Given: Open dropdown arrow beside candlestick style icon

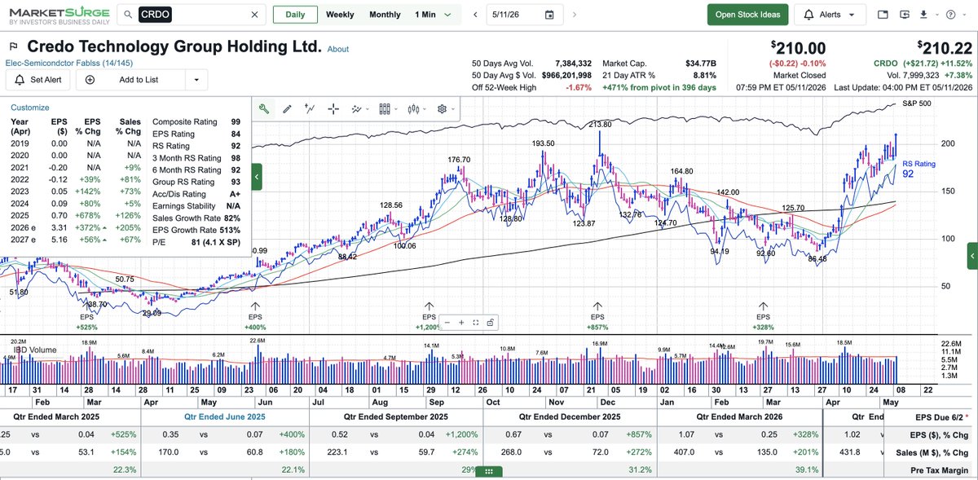Looking at the screenshot, I should tap(425, 108).
